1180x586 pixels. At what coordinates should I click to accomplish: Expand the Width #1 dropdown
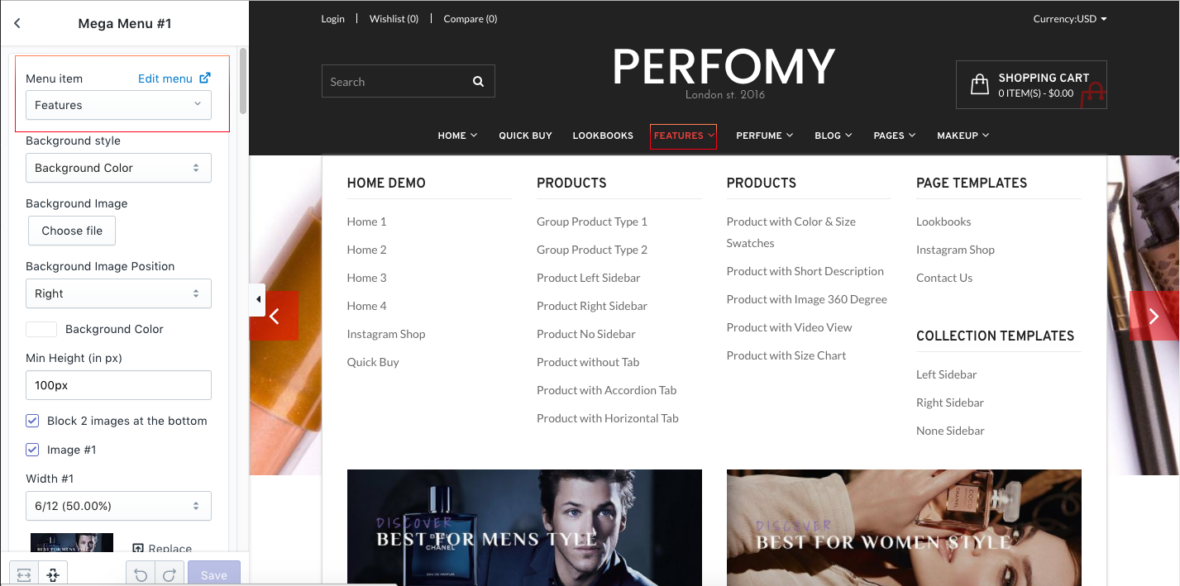[x=118, y=506]
